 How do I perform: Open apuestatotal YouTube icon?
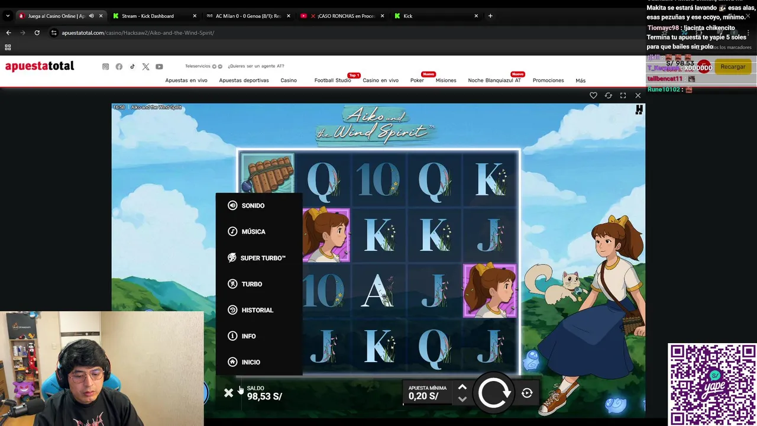coord(159,67)
